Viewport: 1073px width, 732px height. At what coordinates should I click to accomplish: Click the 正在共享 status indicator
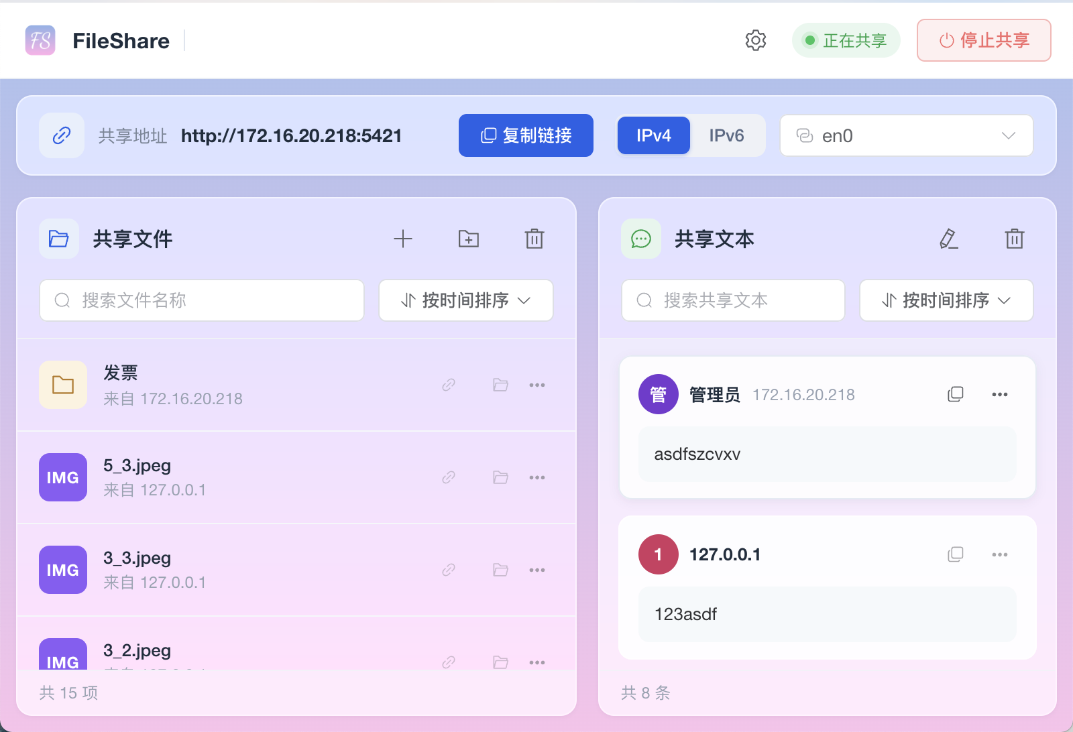coord(846,40)
